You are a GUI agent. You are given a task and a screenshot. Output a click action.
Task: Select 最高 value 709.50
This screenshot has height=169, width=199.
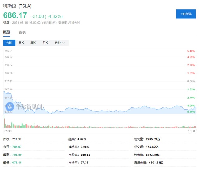point(17,154)
